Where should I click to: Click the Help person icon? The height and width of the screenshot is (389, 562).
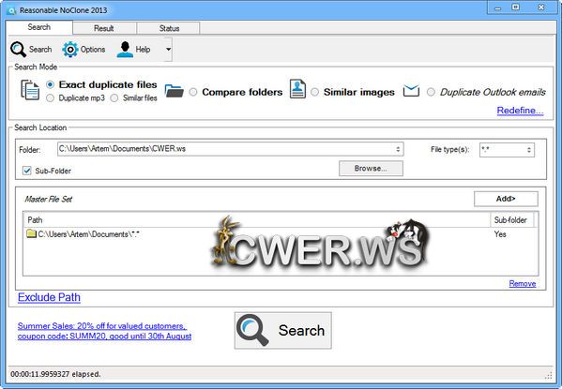point(125,50)
